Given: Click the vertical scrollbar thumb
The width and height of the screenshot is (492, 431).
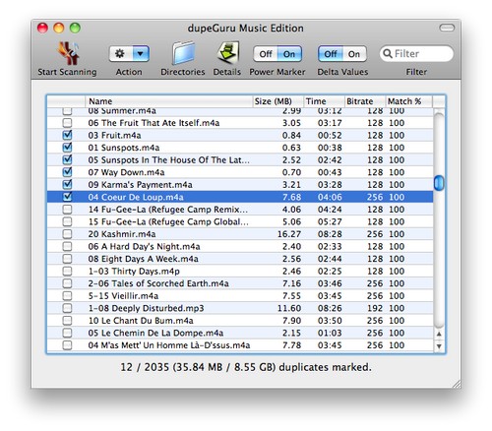Looking at the screenshot, I should coord(439,183).
